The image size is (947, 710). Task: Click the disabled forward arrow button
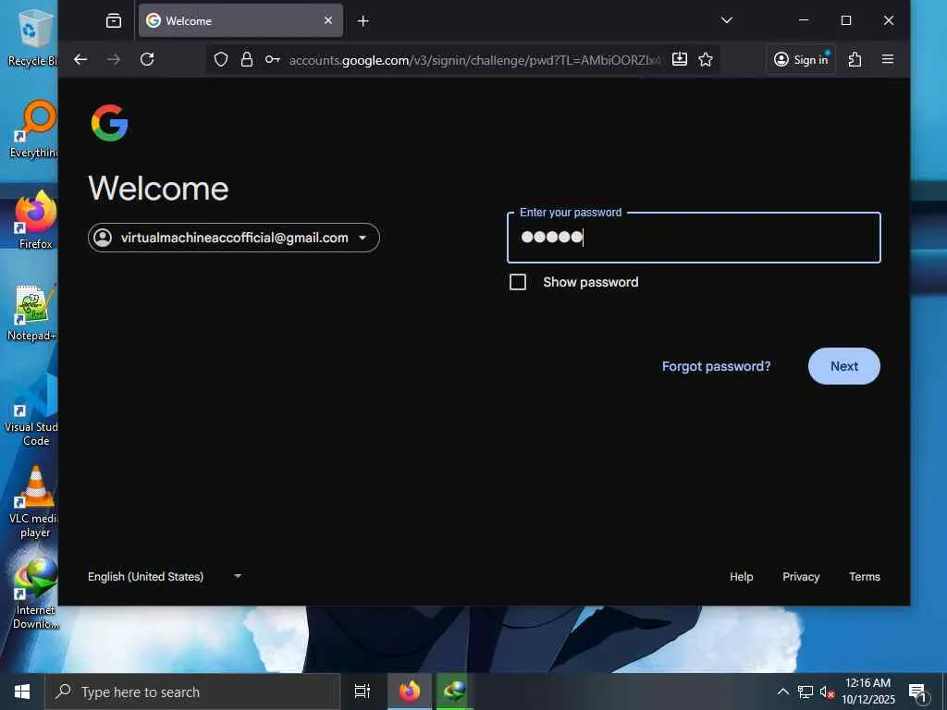pyautogui.click(x=114, y=59)
